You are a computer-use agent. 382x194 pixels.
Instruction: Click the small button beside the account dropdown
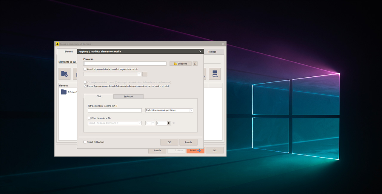(145, 74)
